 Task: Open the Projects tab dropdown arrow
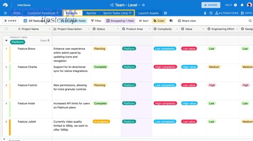80,13
